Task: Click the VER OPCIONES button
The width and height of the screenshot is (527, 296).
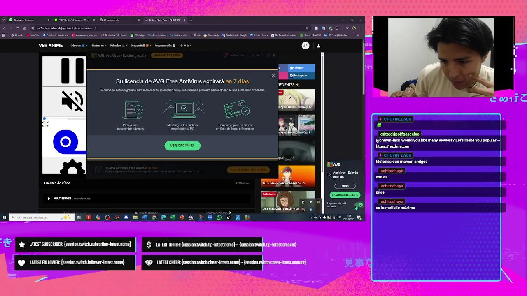Action: 182,146
